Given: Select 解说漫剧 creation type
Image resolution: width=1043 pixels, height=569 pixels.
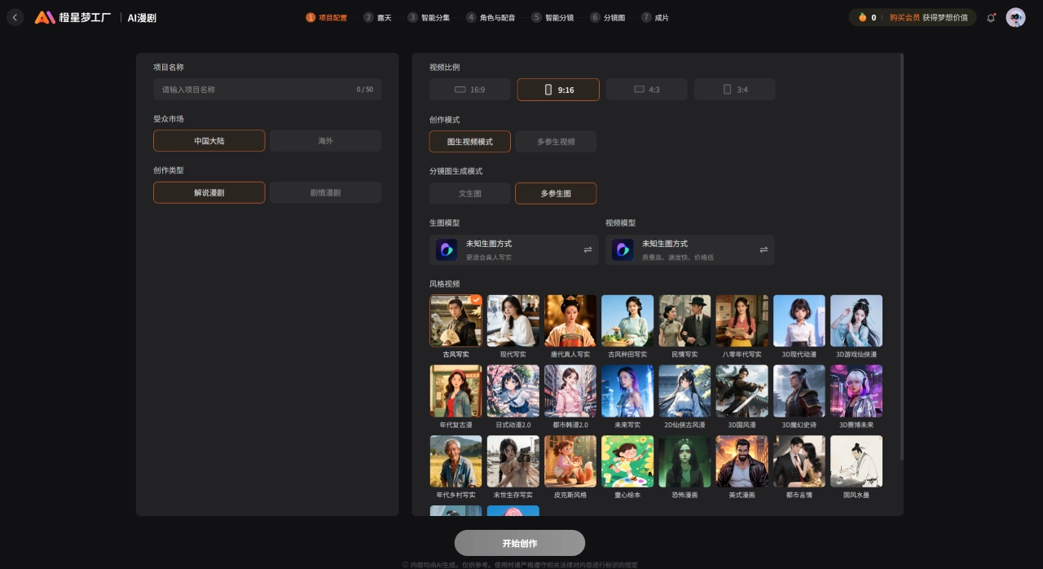Looking at the screenshot, I should coord(209,192).
